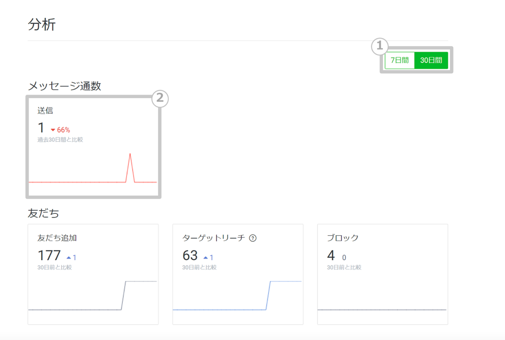Select the 友だち section header

43,213
